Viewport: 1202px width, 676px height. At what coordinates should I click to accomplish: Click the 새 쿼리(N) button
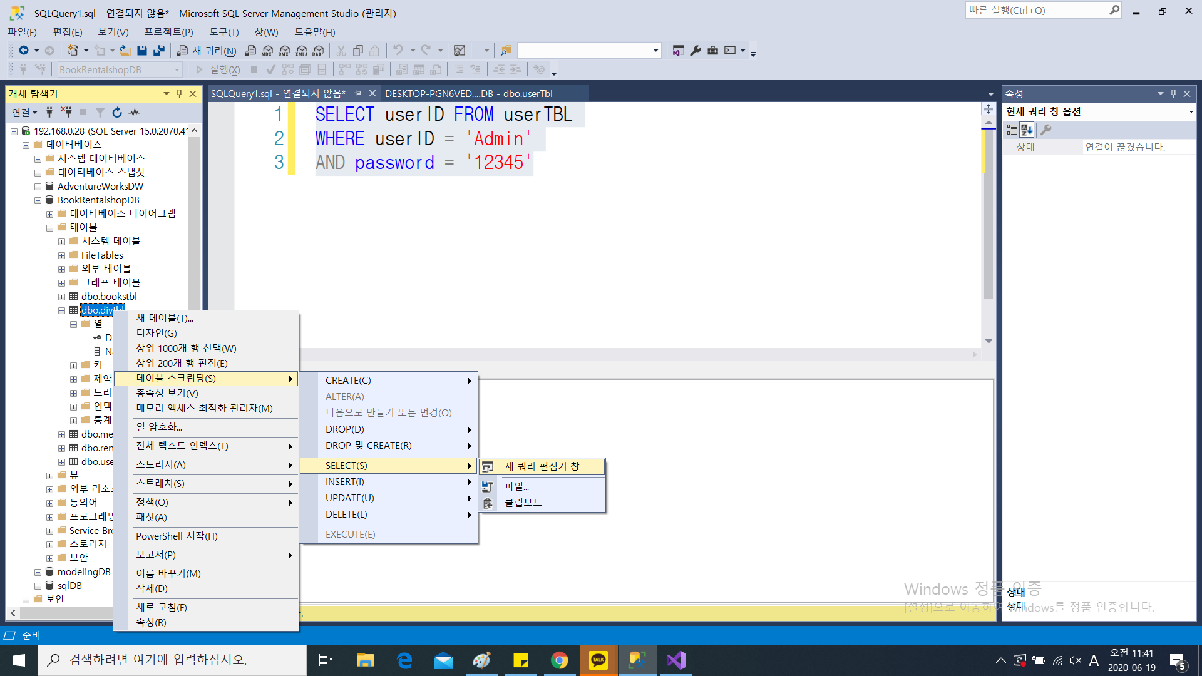[x=207, y=51]
